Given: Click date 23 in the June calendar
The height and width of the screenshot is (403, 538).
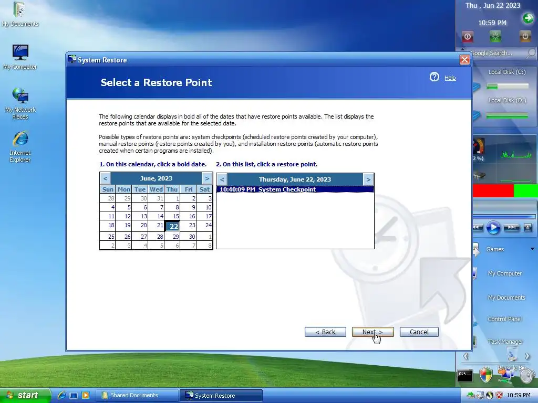Looking at the screenshot, I should coord(189,225).
